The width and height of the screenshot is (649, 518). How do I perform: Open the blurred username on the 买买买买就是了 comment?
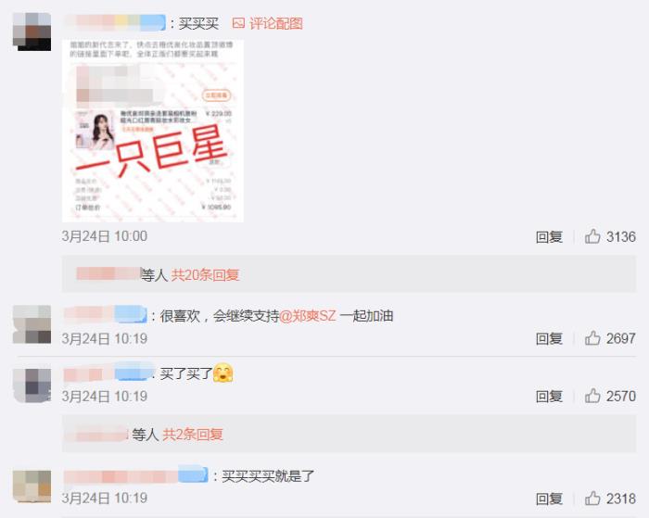point(136,475)
